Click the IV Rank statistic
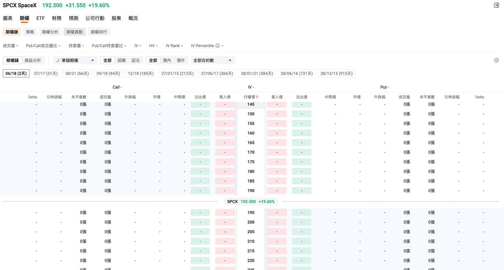The image size is (504, 270). (x=175, y=46)
